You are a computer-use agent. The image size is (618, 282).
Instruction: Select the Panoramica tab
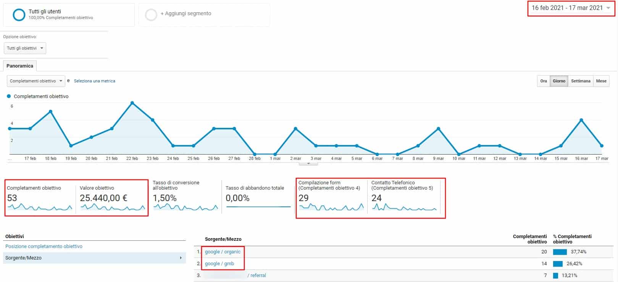click(20, 66)
